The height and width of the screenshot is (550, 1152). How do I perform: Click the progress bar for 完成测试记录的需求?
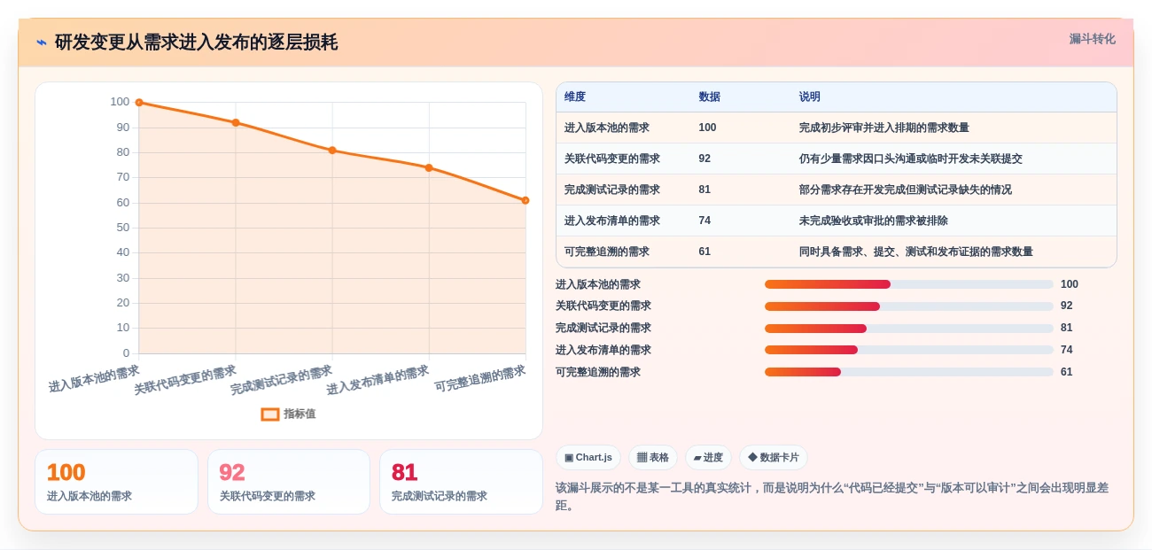909,329
